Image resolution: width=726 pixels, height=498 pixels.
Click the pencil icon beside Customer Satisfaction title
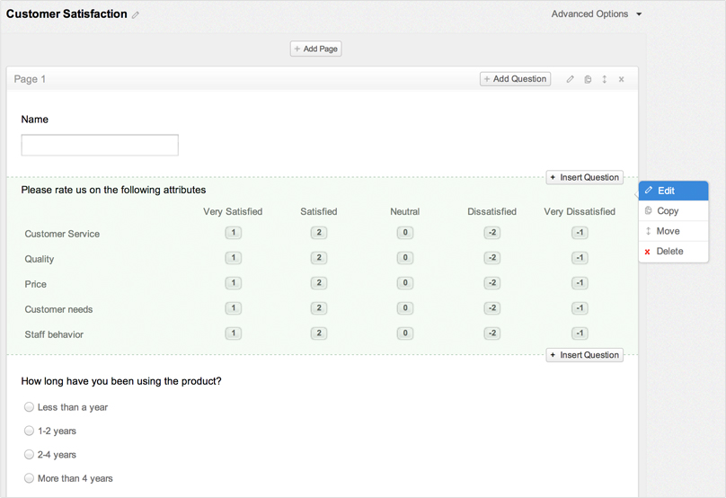(136, 15)
